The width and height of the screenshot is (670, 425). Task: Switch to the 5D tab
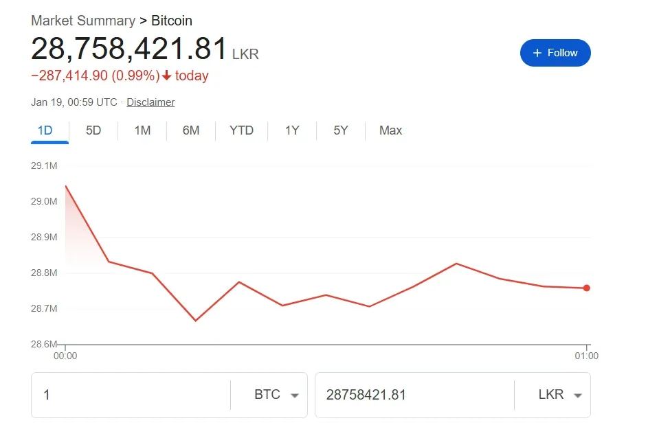(93, 130)
